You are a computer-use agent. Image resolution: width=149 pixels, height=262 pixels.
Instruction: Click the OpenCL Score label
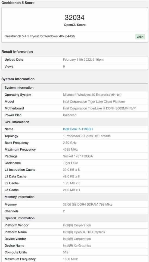pos(74,25)
